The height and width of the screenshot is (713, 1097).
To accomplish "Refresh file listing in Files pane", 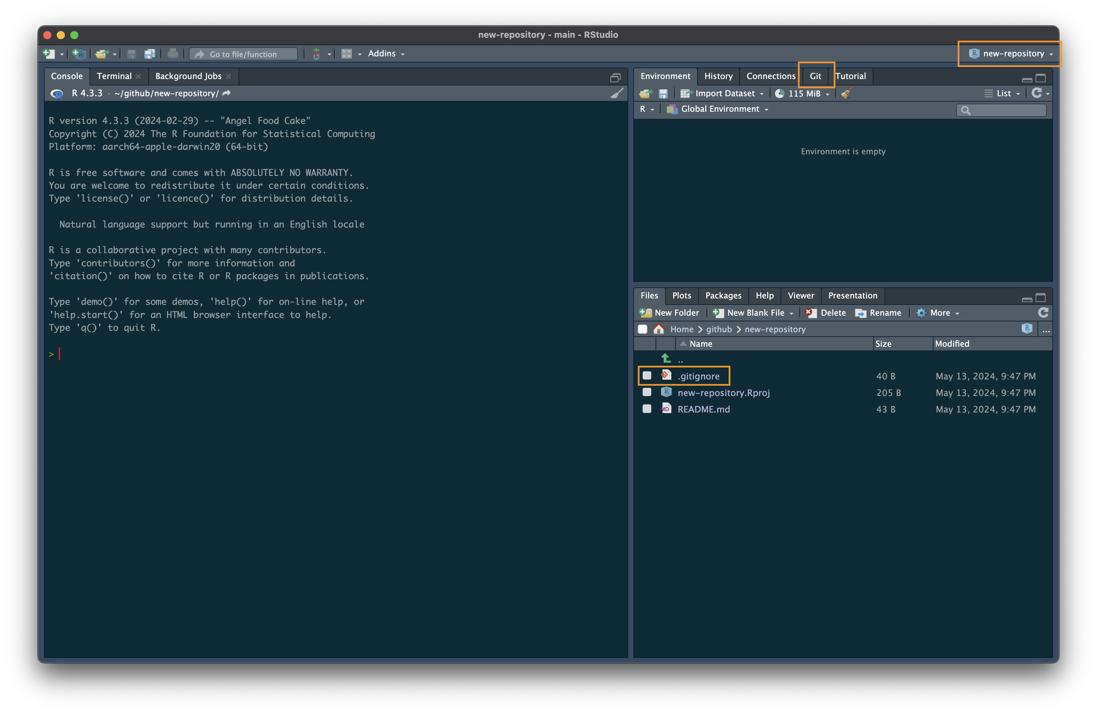I will click(x=1044, y=313).
